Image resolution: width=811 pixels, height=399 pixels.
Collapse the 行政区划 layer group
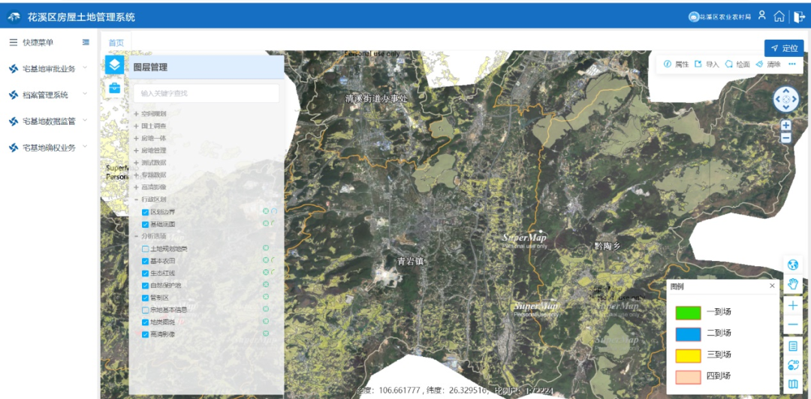click(137, 199)
